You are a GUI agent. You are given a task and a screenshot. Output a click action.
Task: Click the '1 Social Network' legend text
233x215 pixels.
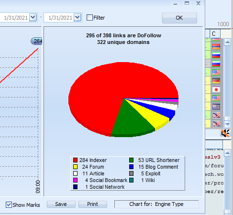105,187
